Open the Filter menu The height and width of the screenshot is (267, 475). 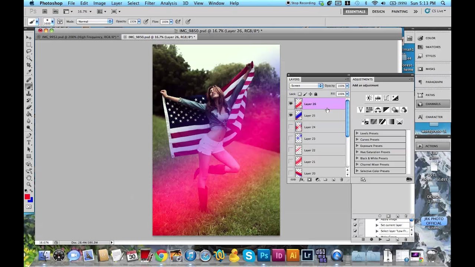150,3
